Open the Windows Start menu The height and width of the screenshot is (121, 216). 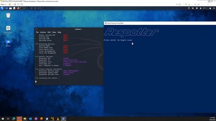click(x=3, y=119)
